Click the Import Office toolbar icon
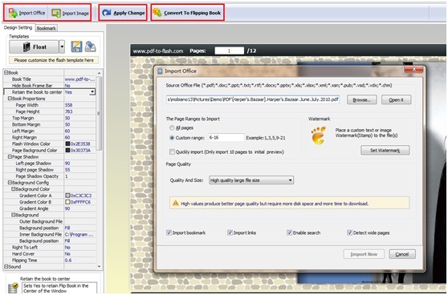 13,13
